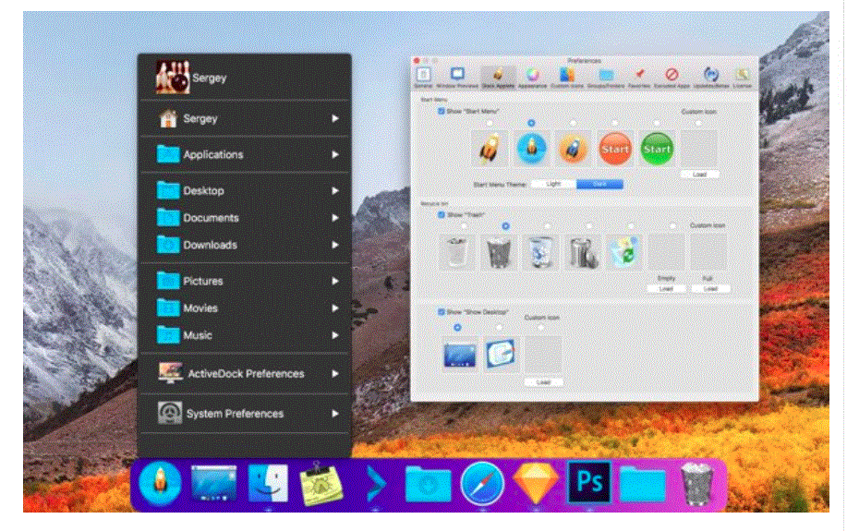The height and width of the screenshot is (531, 847).
Task: Select radio above green Start icon
Action: [x=657, y=123]
